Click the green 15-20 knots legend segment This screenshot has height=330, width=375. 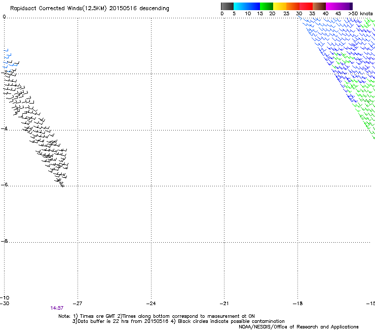[267, 6]
